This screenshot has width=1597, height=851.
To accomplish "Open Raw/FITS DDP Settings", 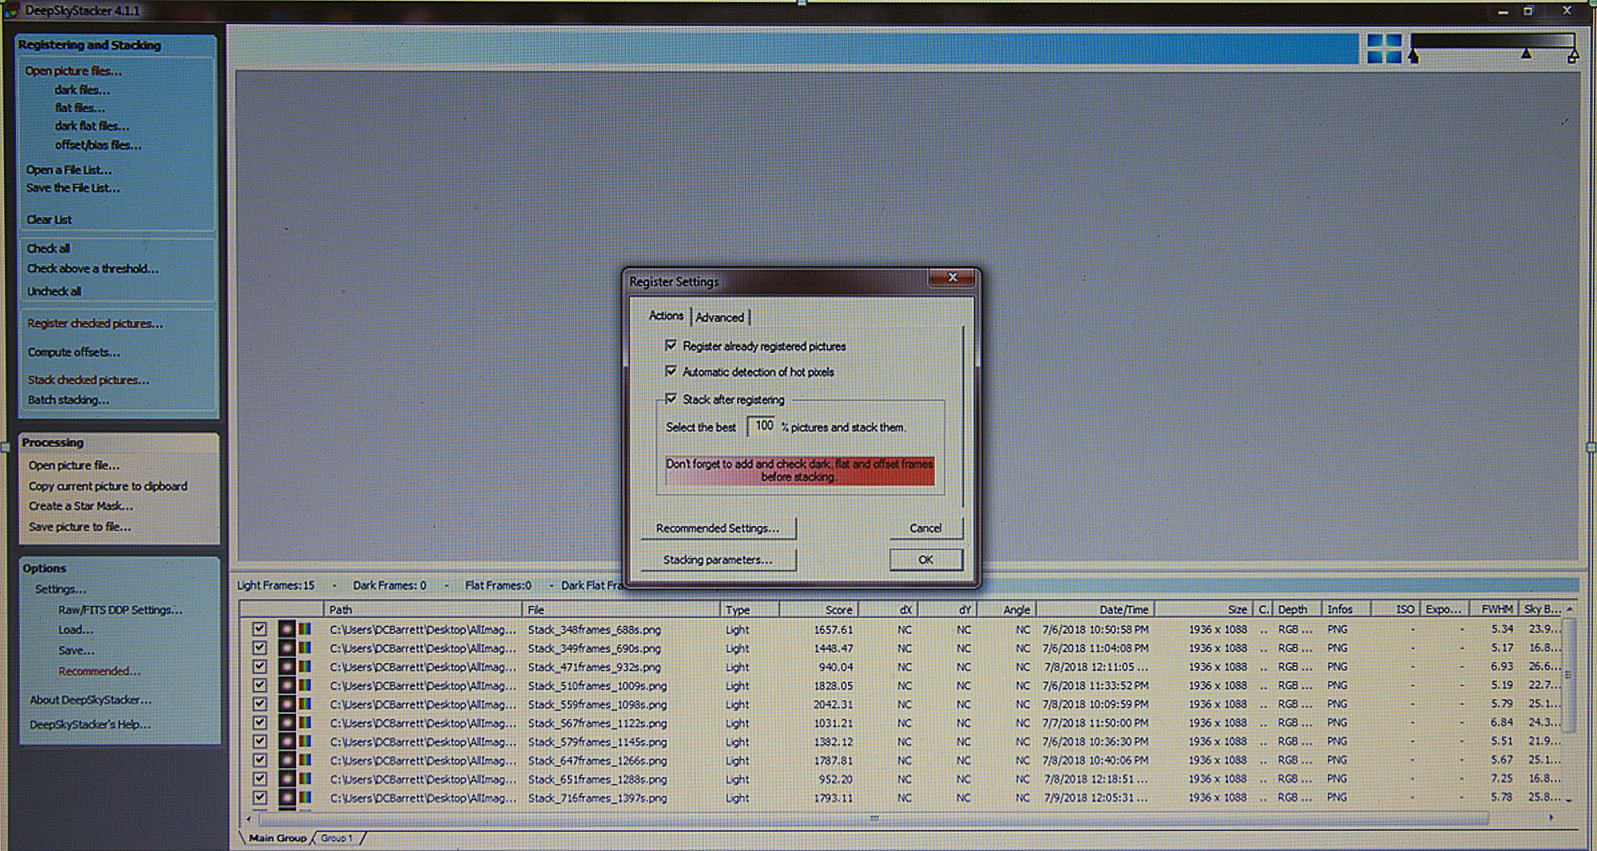I will (x=120, y=610).
